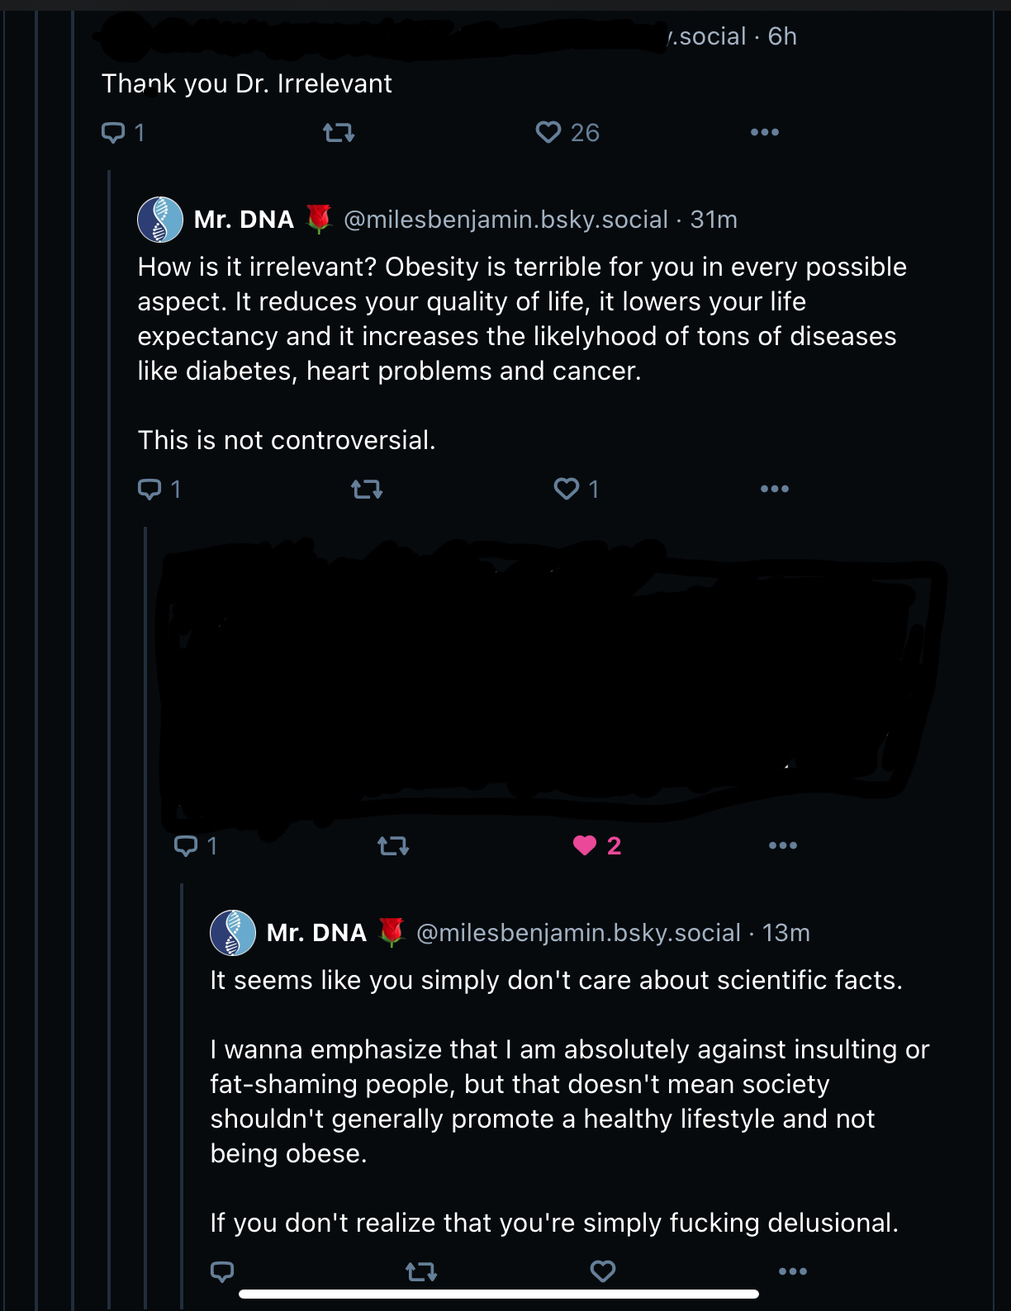This screenshot has height=1311, width=1011.
Task: Like the 13m Mr. DNA post
Action: click(x=603, y=1271)
